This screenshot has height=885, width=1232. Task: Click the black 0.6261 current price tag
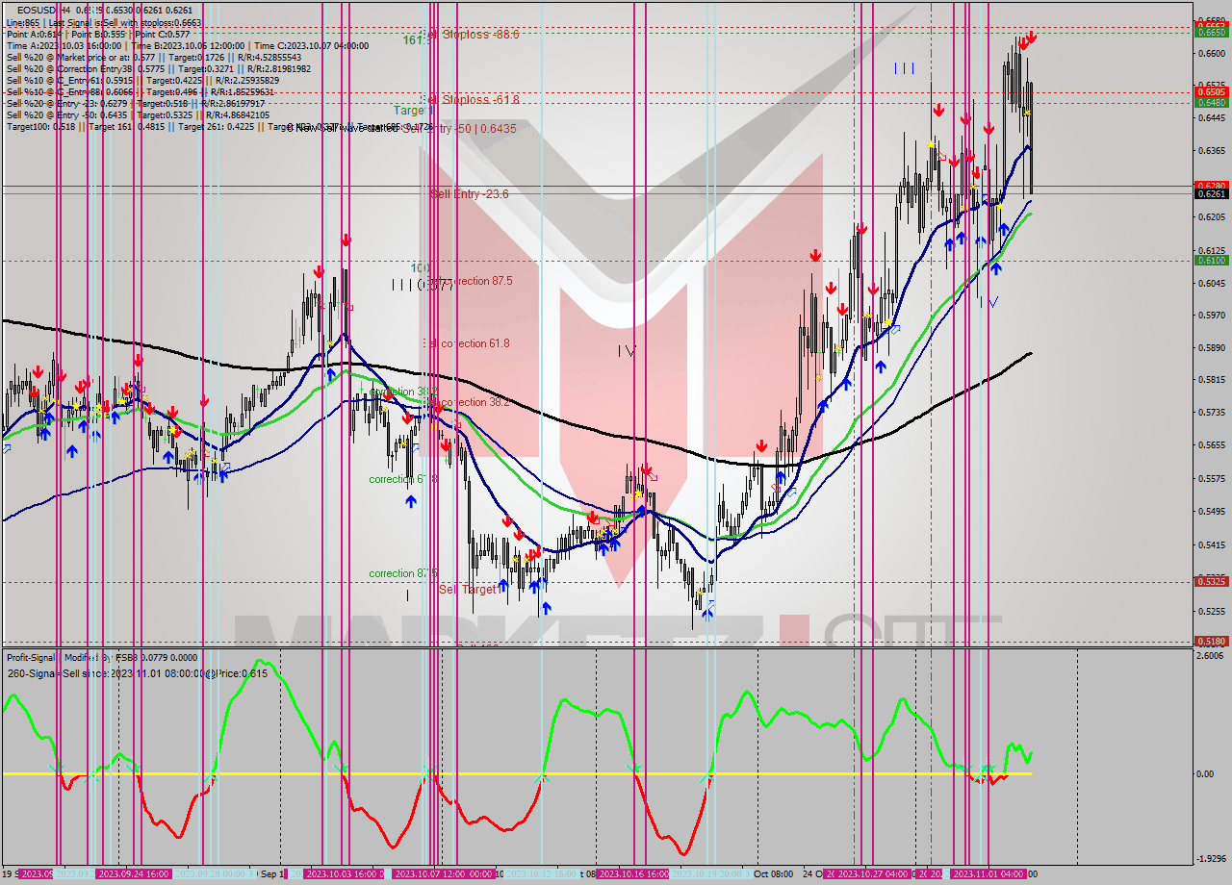[x=1210, y=193]
